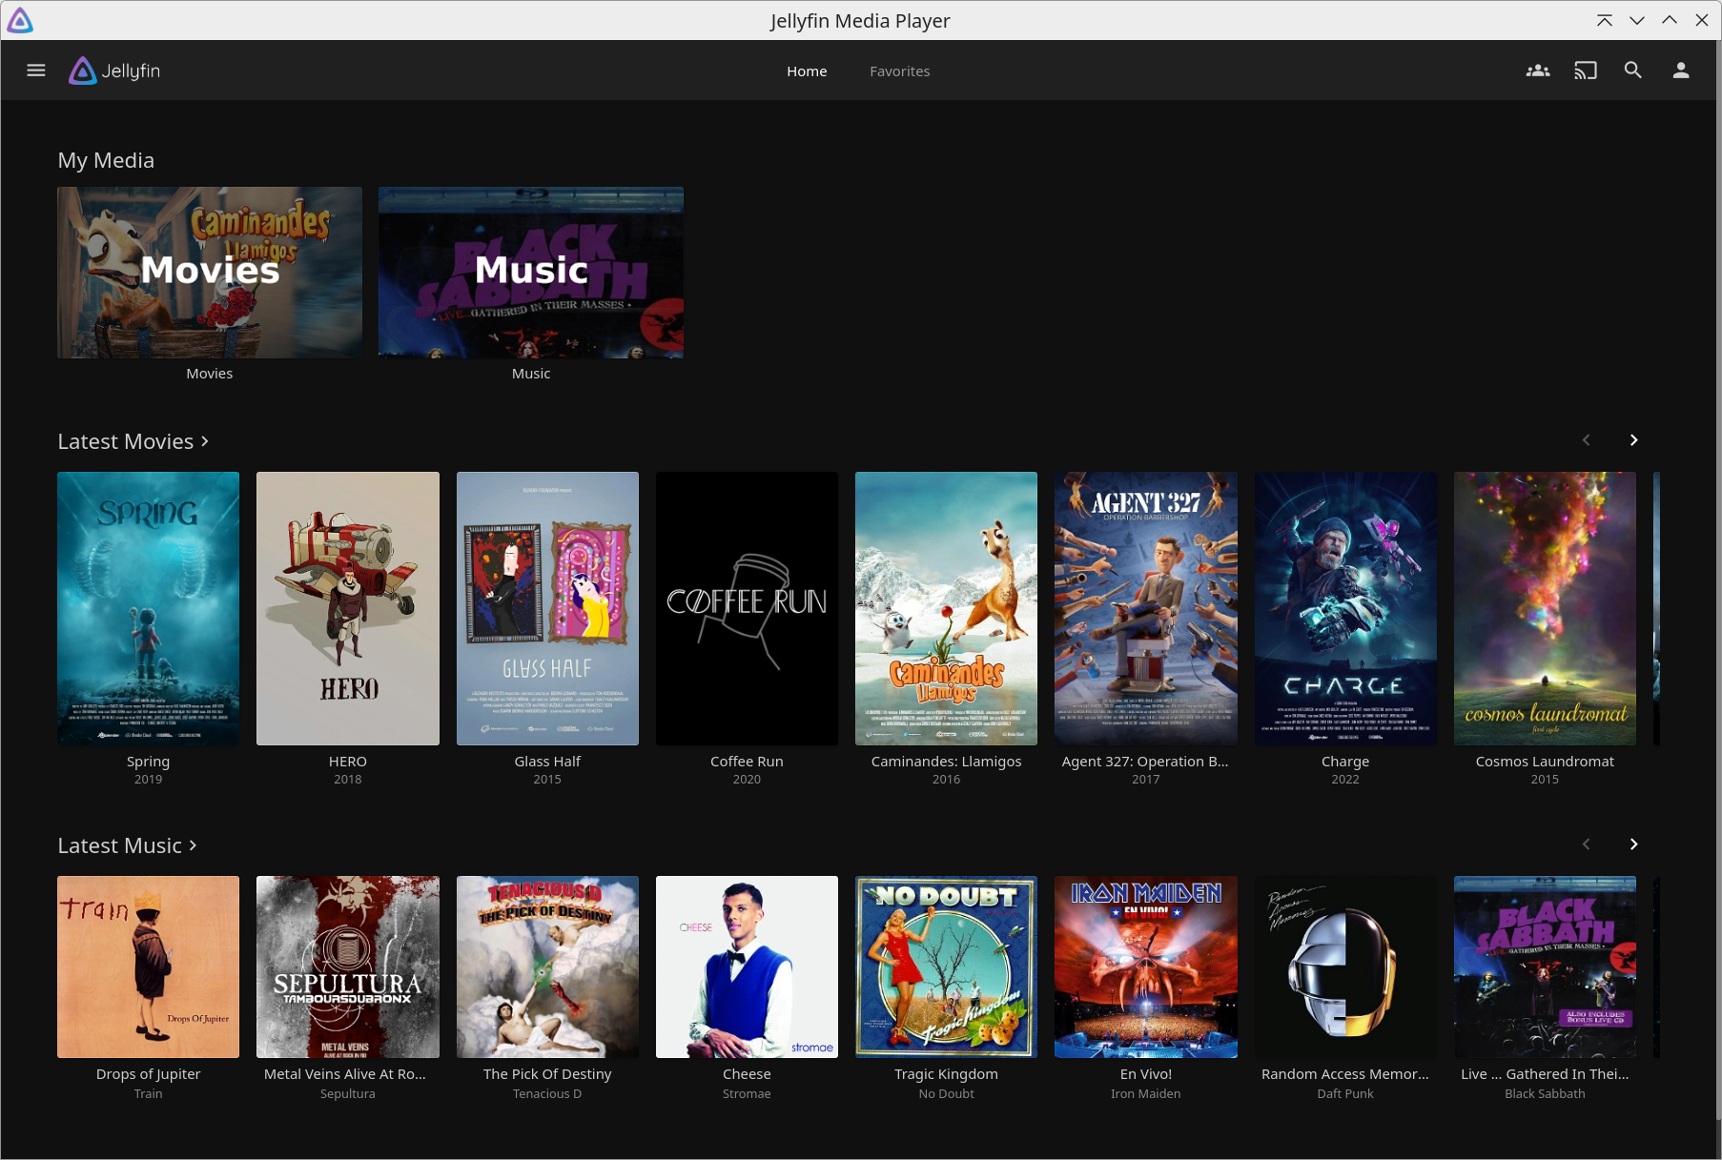1722x1160 pixels.
Task: Open the SyncPlay group icon
Action: click(1538, 70)
